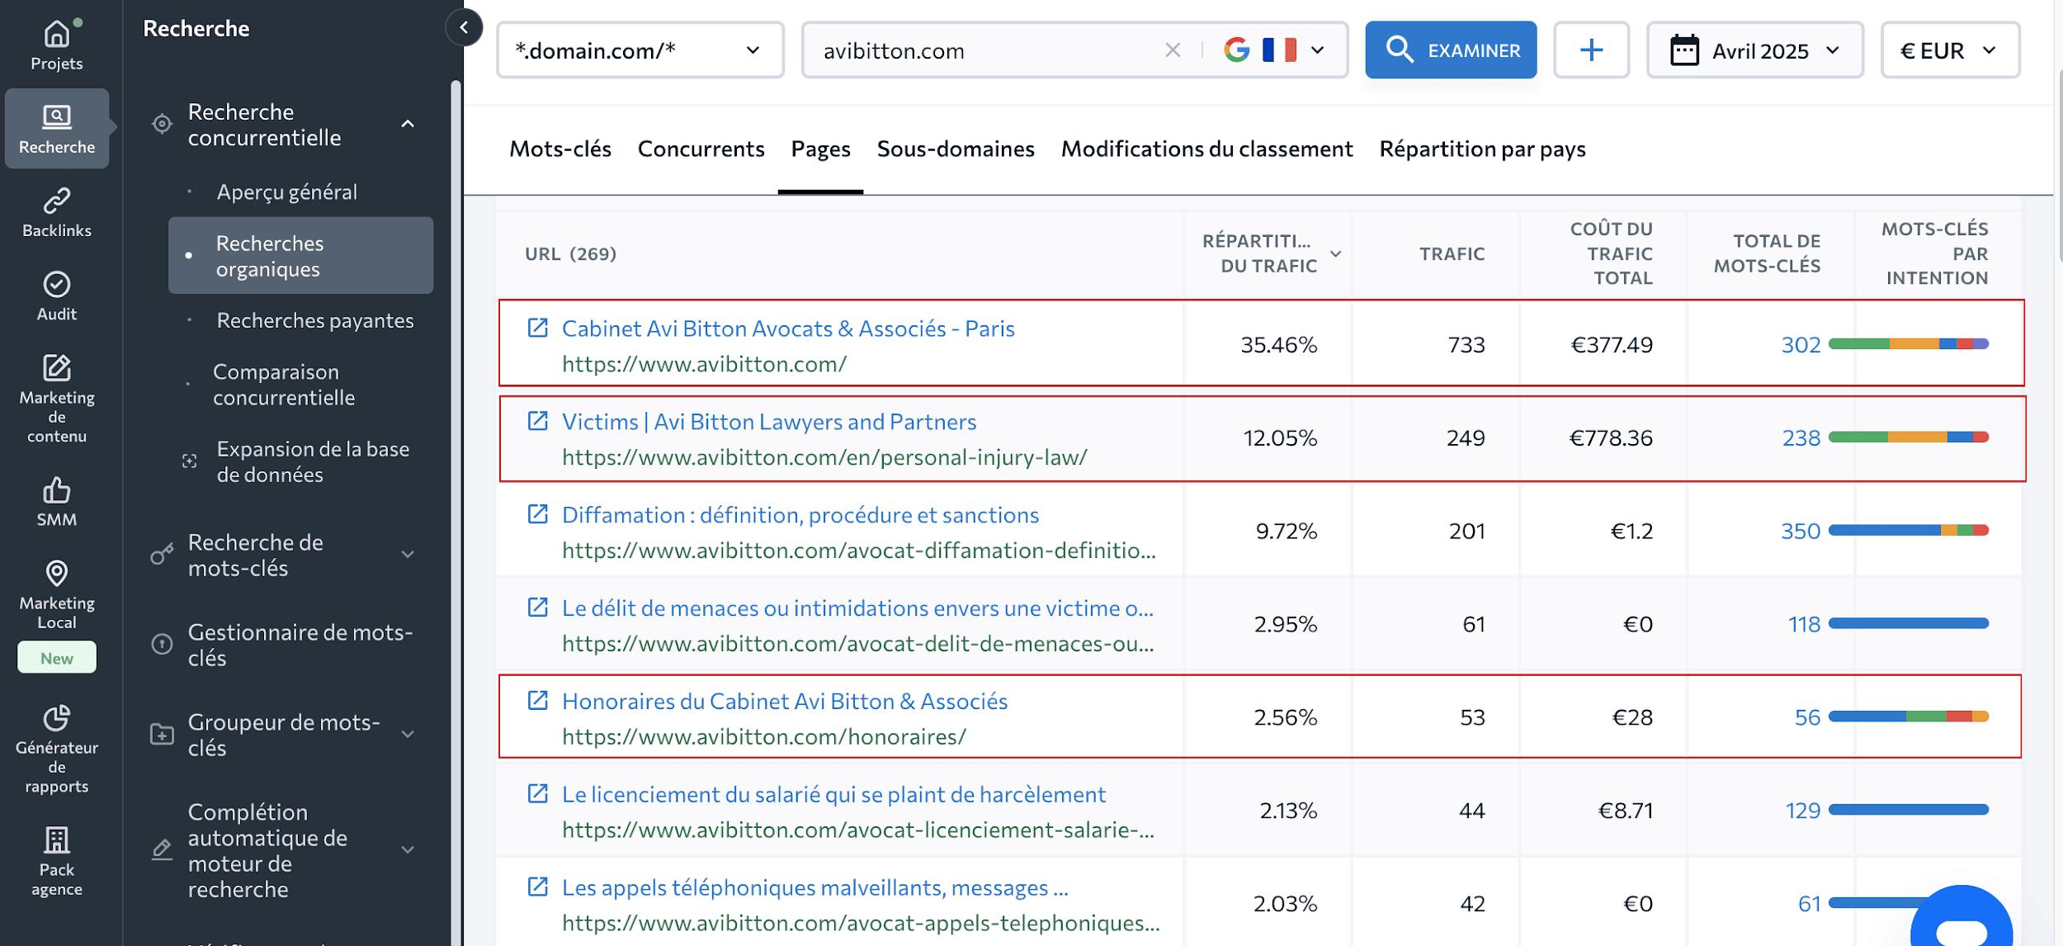Open the *.domain.com/* scope dropdown
The height and width of the screenshot is (946, 2063).
point(640,50)
